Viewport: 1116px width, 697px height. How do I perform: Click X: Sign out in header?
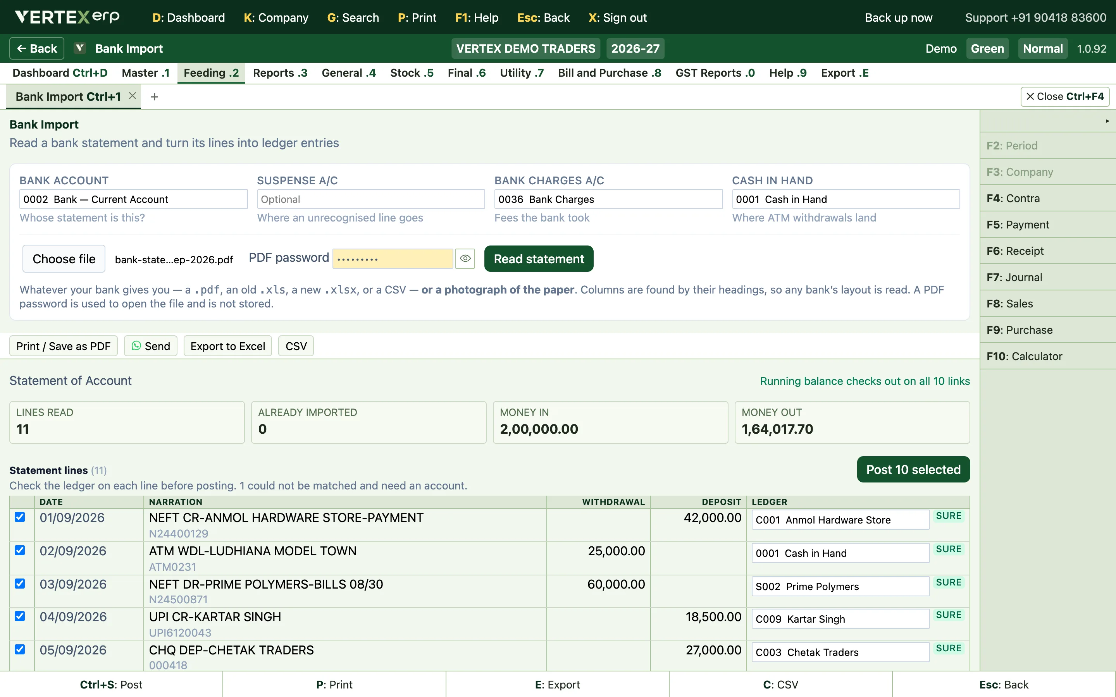(618, 17)
